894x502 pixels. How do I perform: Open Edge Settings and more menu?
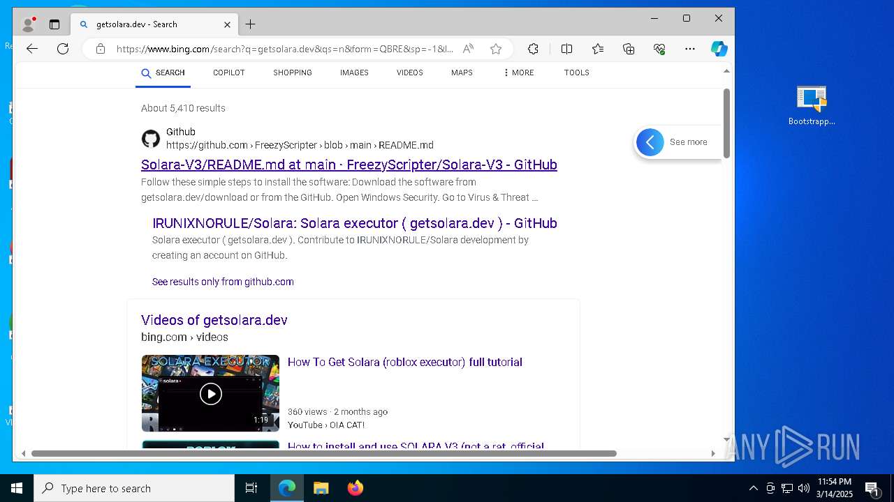(690, 49)
